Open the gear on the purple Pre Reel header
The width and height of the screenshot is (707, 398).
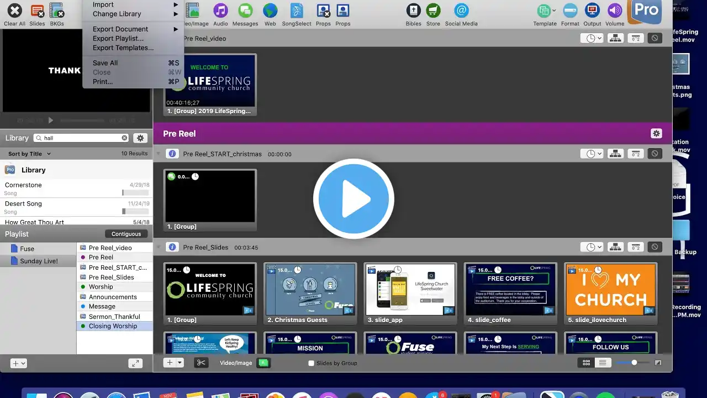pyautogui.click(x=656, y=133)
